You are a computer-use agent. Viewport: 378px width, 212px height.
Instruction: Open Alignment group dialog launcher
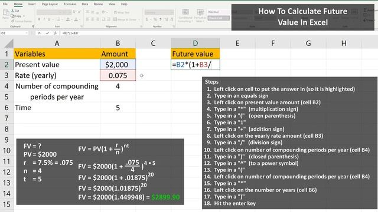[142, 26]
